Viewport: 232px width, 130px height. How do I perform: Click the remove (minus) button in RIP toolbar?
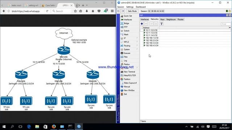[x=146, y=24]
